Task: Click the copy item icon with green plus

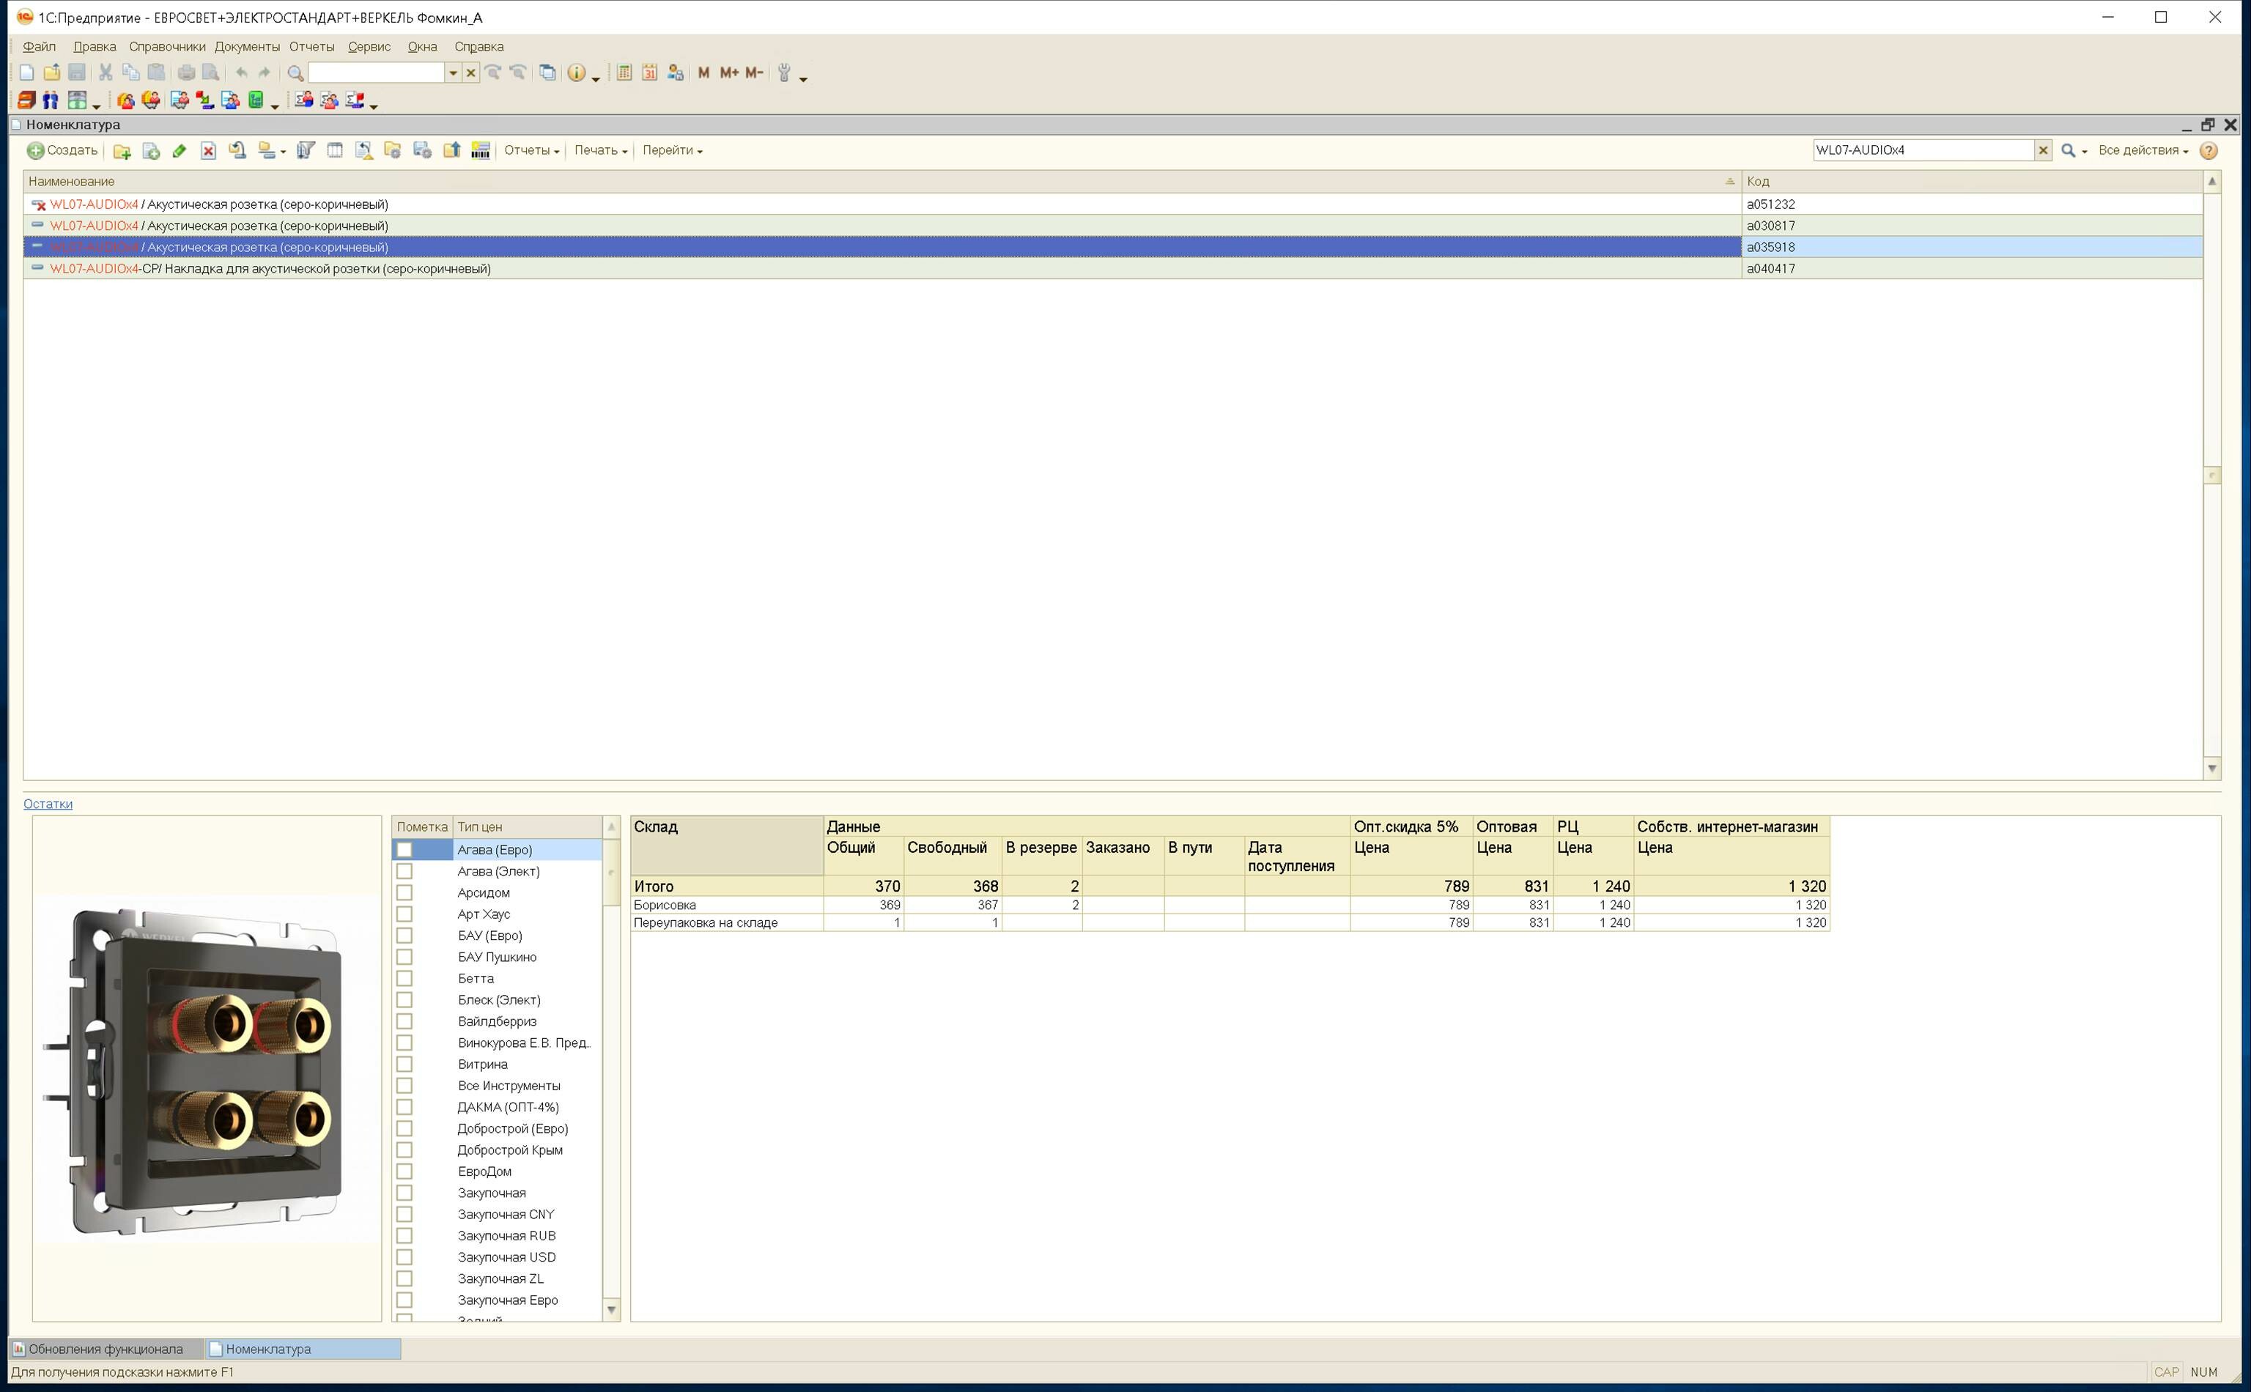Action: [x=151, y=151]
